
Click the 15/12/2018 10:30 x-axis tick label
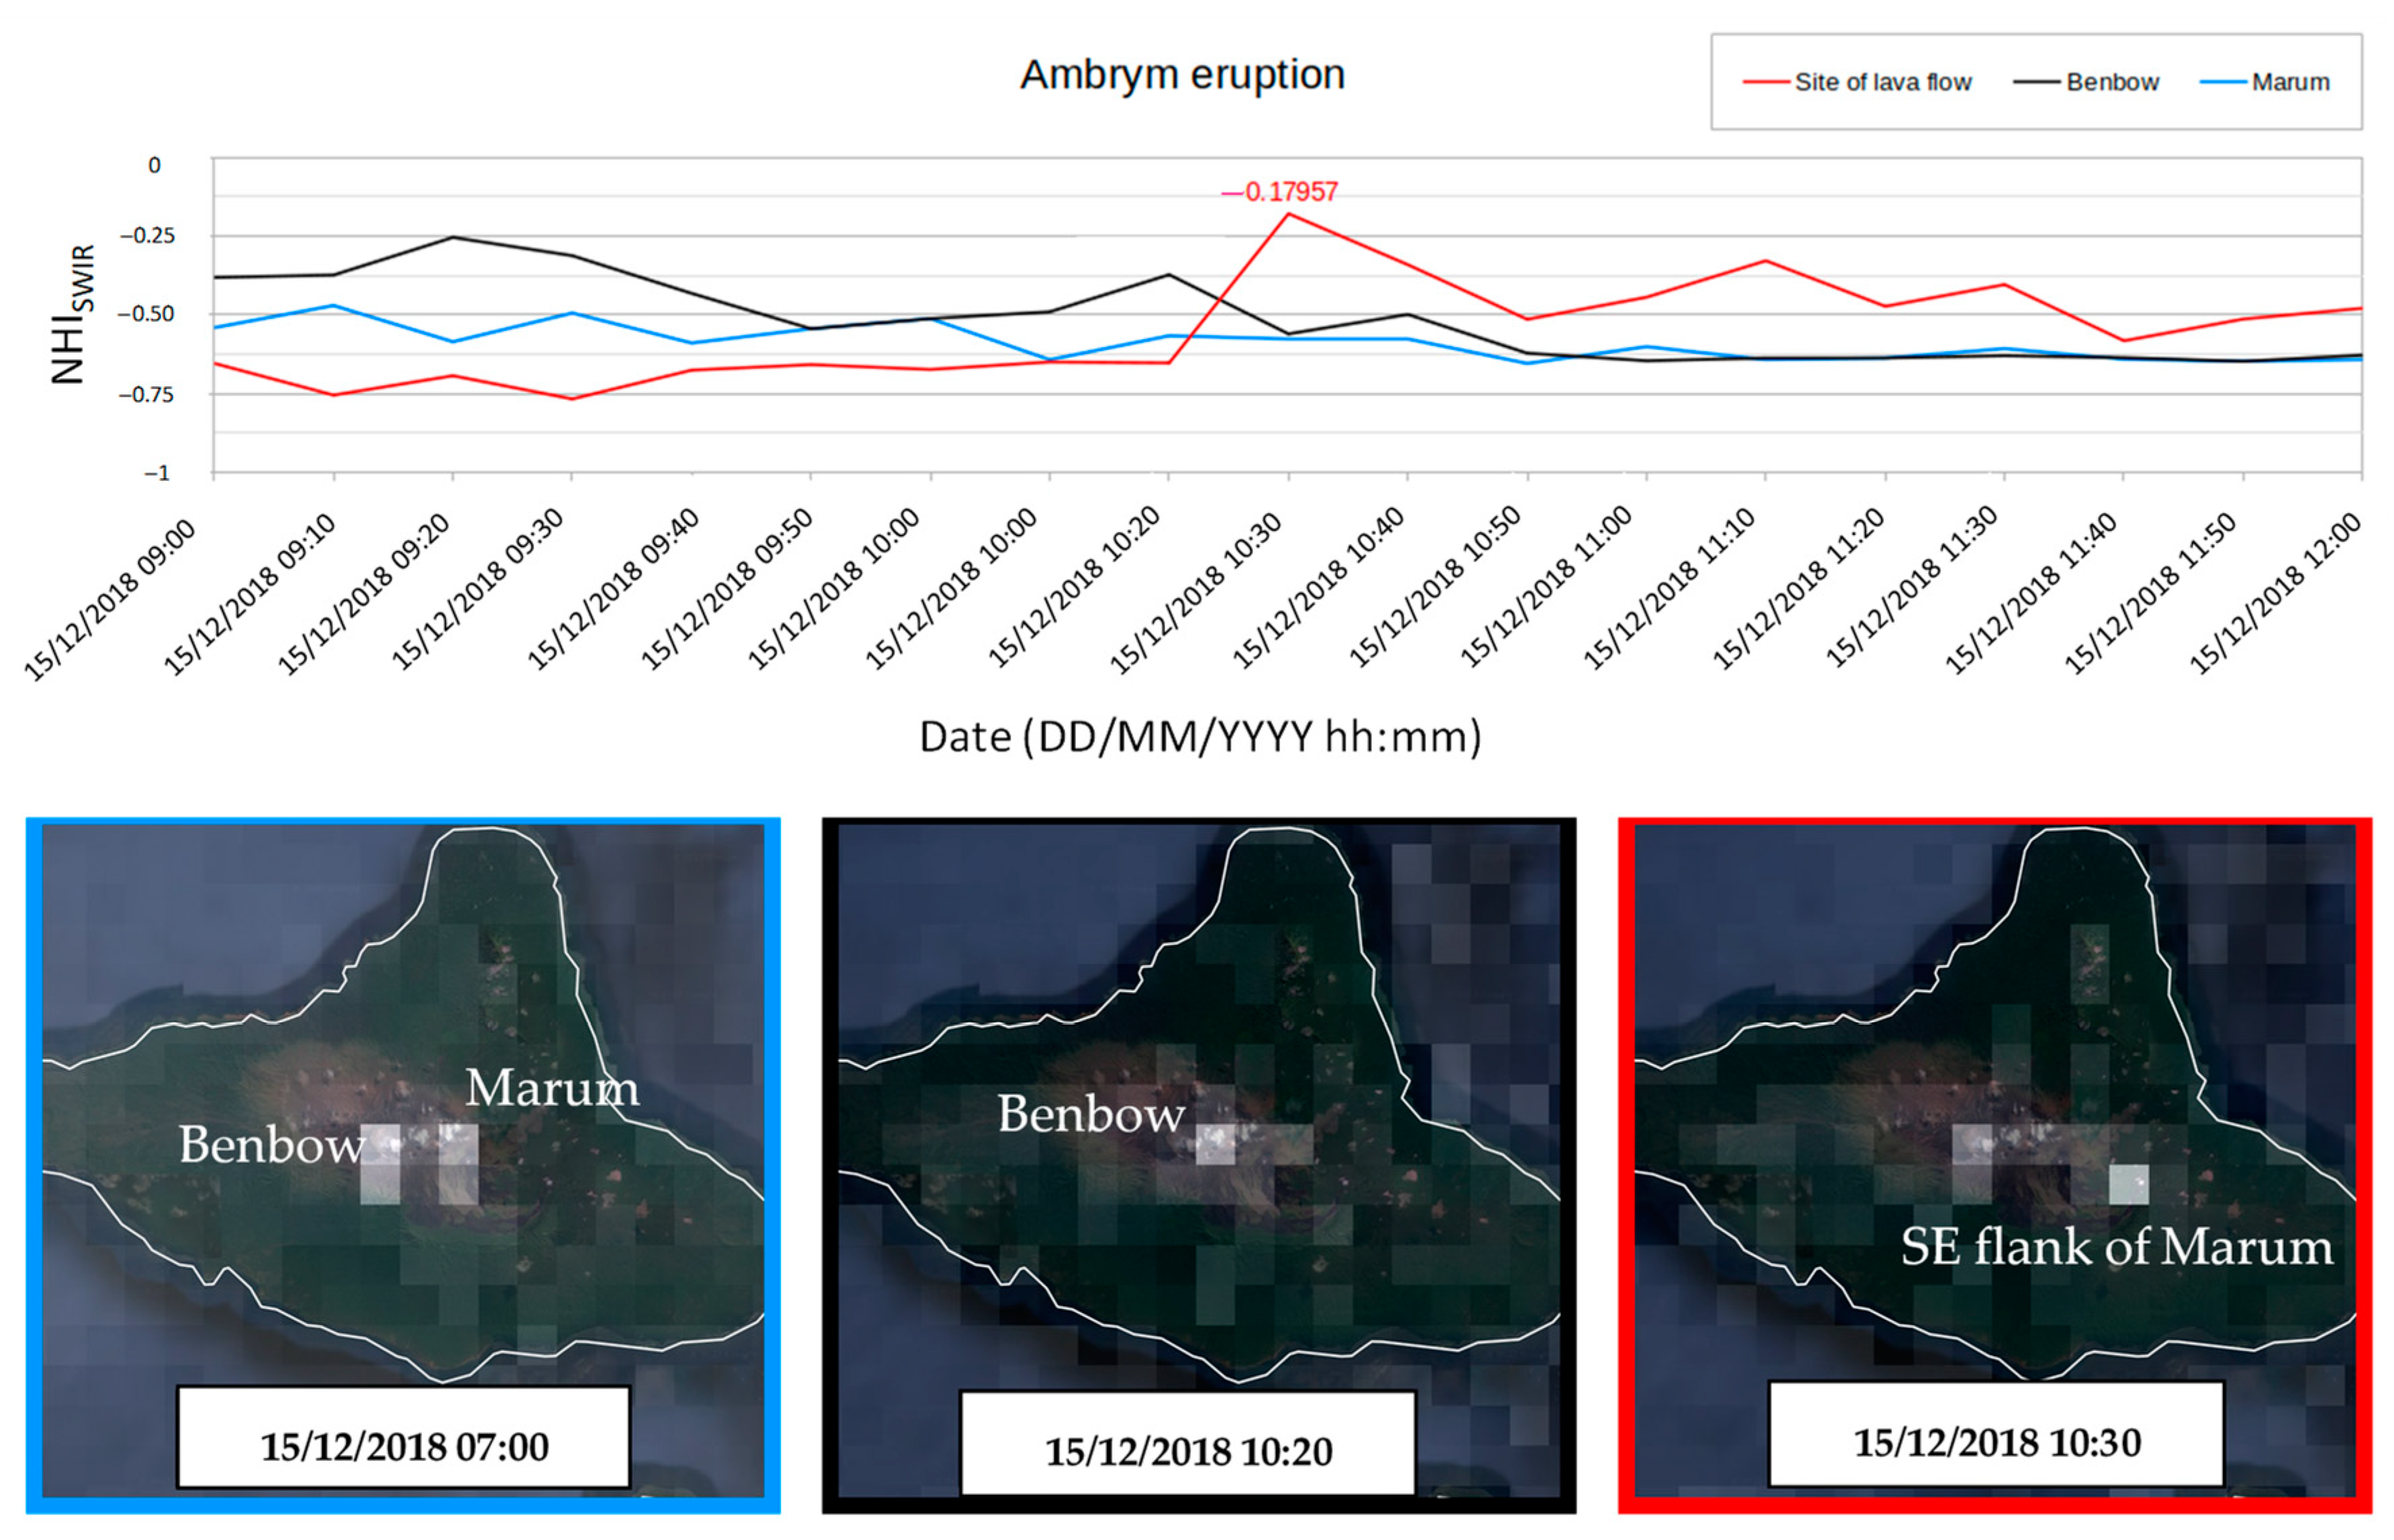tap(1196, 594)
